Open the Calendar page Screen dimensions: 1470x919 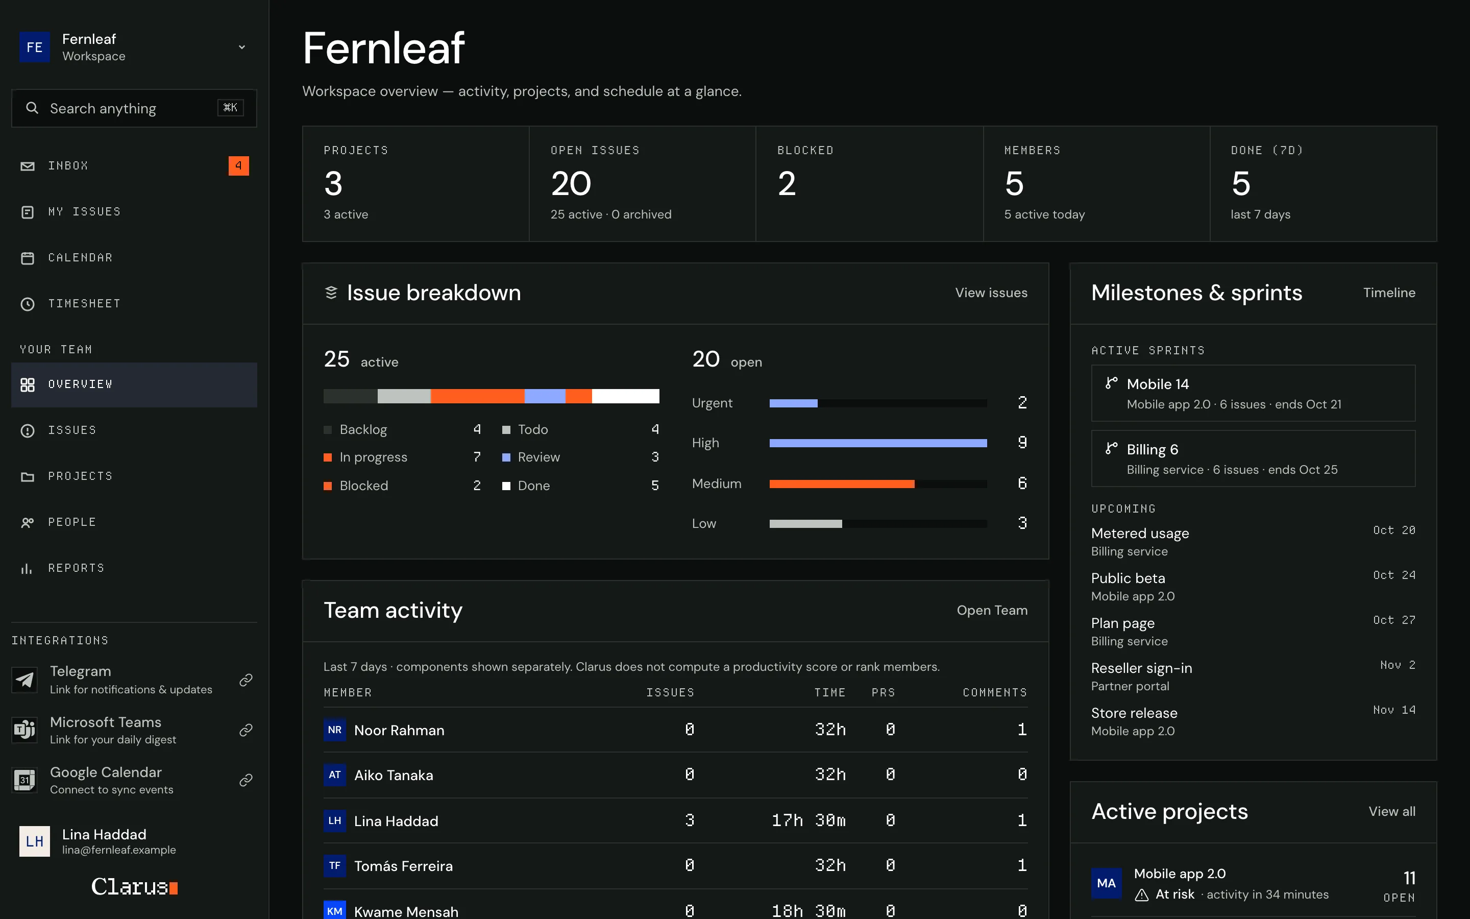pos(134,258)
